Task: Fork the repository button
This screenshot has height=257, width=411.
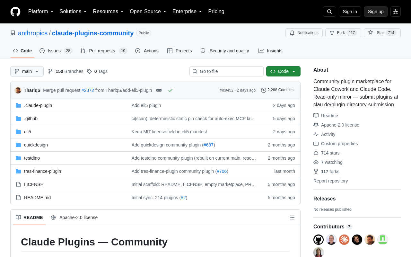Action: [x=343, y=33]
